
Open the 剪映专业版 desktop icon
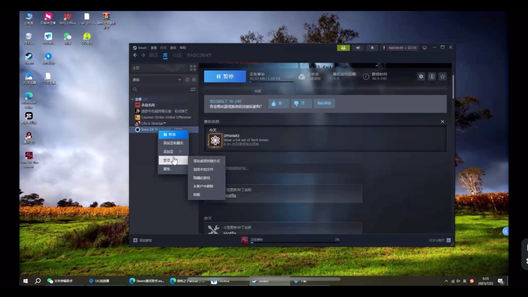29,118
